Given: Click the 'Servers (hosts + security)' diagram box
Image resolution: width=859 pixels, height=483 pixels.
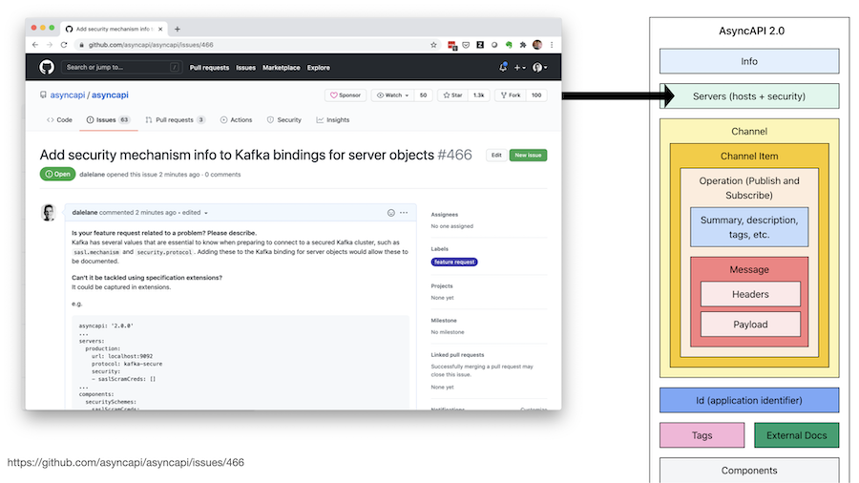Looking at the screenshot, I should tap(749, 95).
